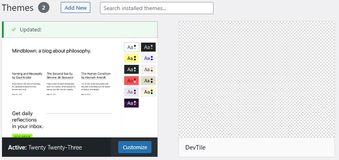This screenshot has height=160, width=339.
Task: Select the red Aa style swatch
Action: tap(132, 81)
